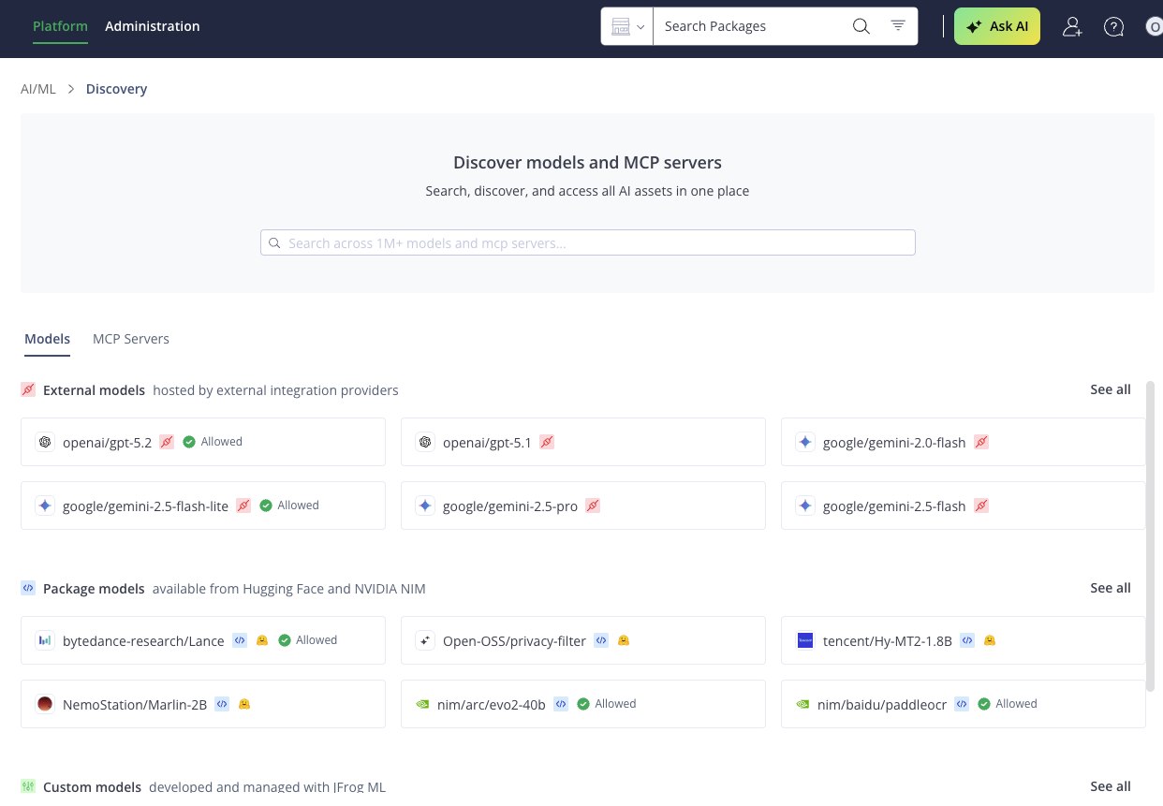Click the Allowed checkmark on openai/gpt-5.2

[189, 442]
